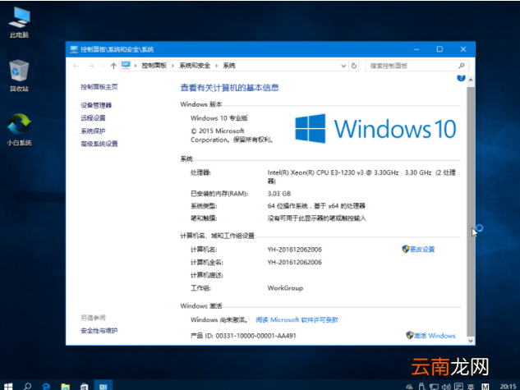Open 系统保护 from sidebar
The height and width of the screenshot is (390, 520).
(x=93, y=131)
